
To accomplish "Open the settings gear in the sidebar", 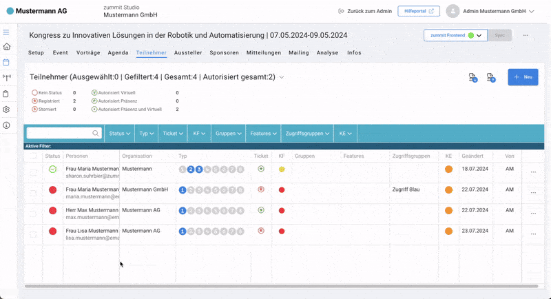I will coord(7,110).
